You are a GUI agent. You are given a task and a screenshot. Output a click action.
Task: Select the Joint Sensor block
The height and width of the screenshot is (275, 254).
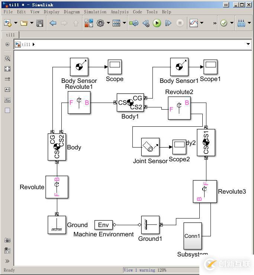[x=150, y=147]
